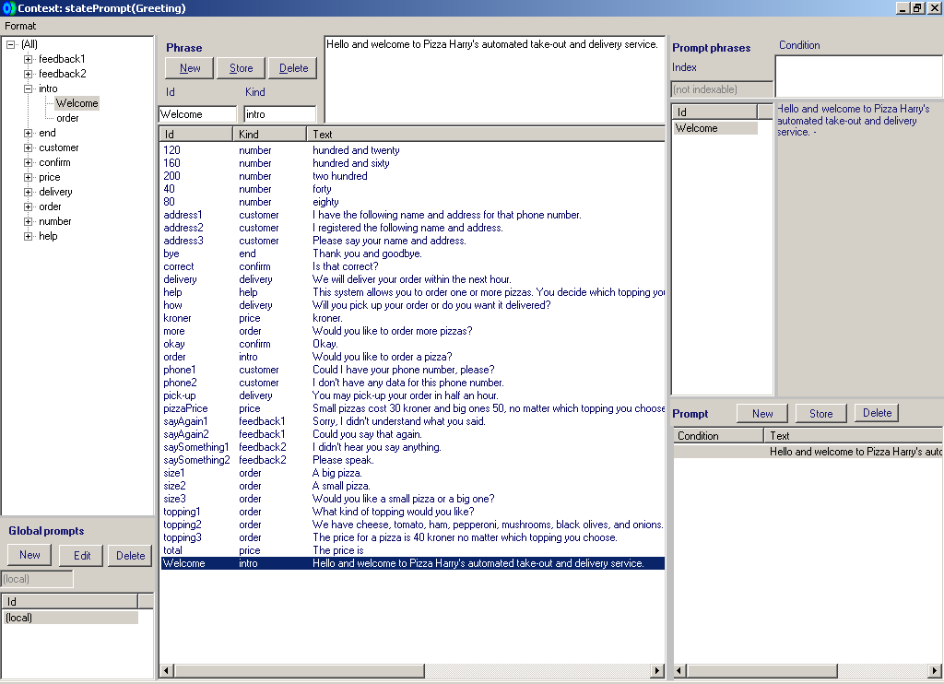The image size is (944, 684).
Task: Expand the confirm tree node
Action: click(28, 162)
